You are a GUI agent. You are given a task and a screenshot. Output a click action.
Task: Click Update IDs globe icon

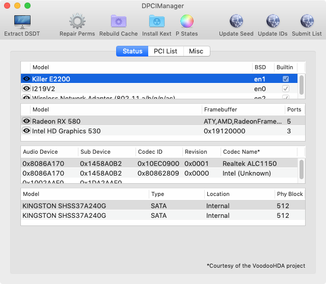coord(273,21)
